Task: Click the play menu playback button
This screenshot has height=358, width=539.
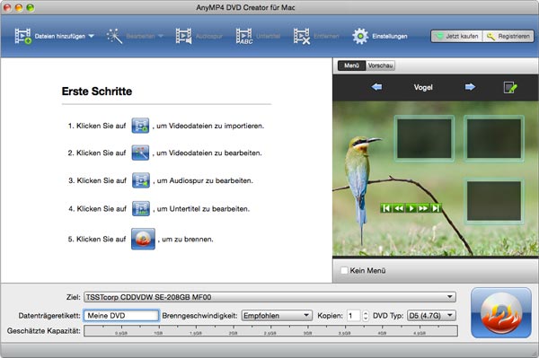Action: (x=411, y=208)
